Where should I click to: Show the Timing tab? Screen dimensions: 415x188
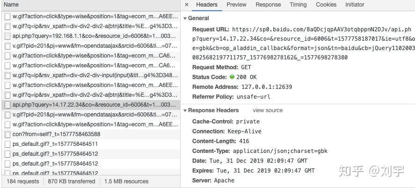[298, 5]
